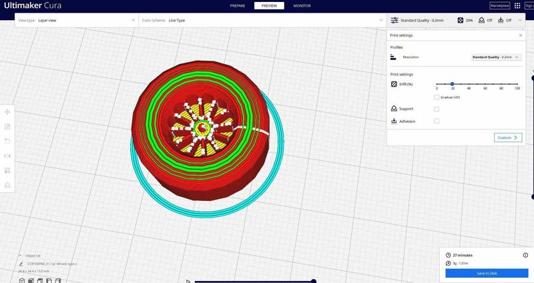
Task: Click the layer slider top handle
Action: click(x=533, y=78)
